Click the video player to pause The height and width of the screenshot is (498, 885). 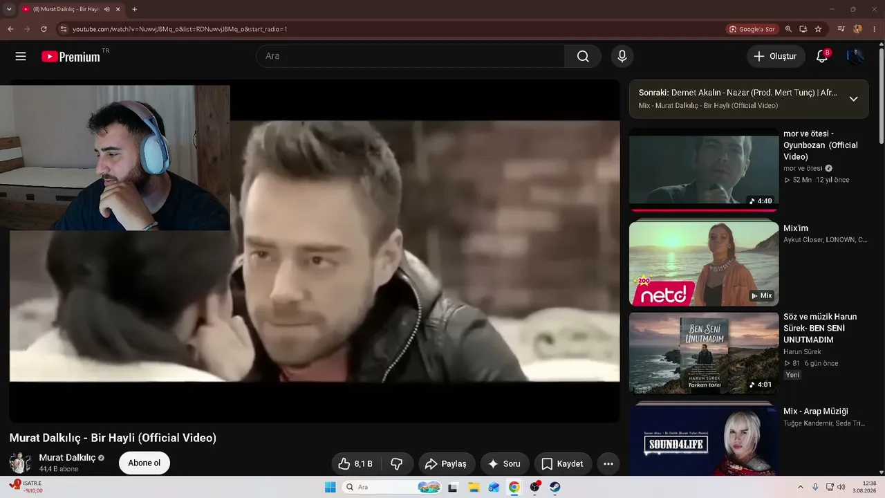click(x=315, y=250)
